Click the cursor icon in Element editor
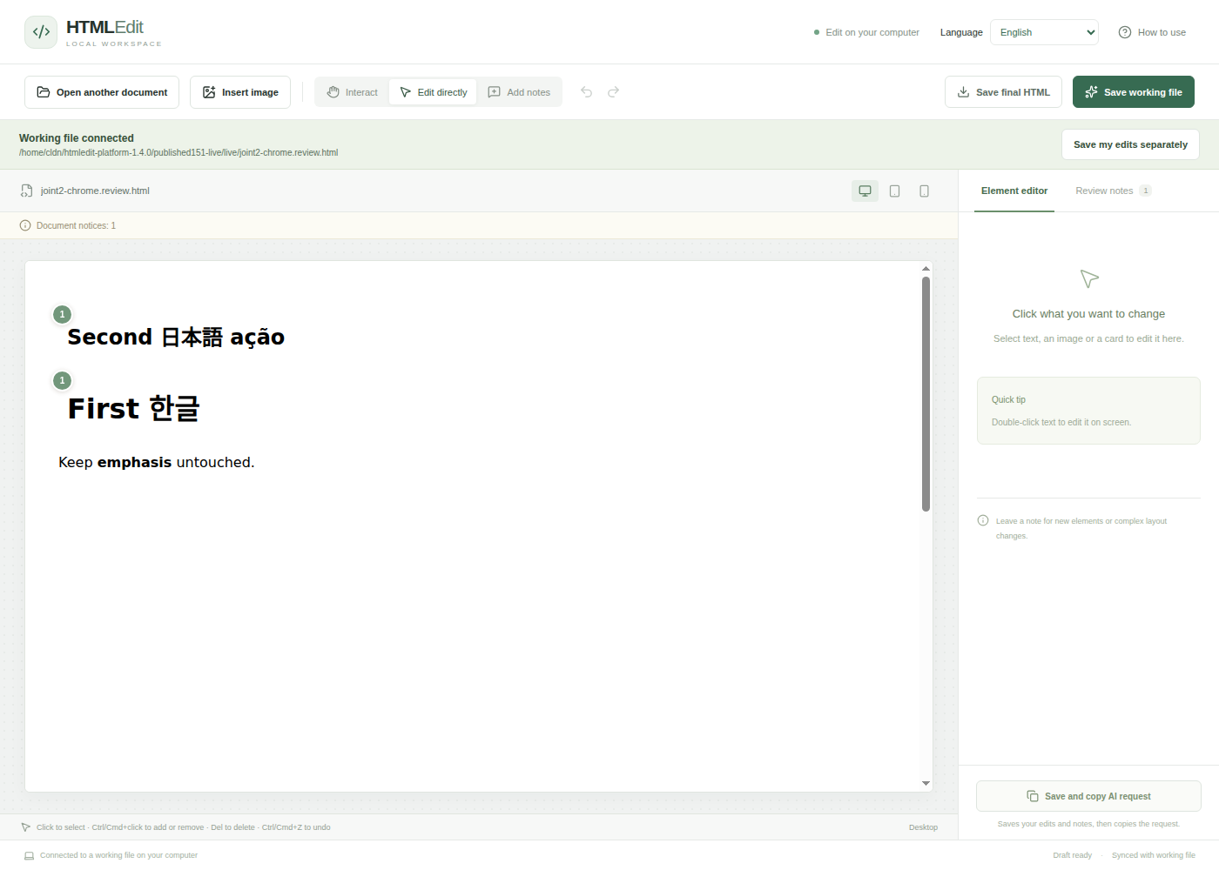Viewport: 1219px width, 870px height. pos(1089,278)
